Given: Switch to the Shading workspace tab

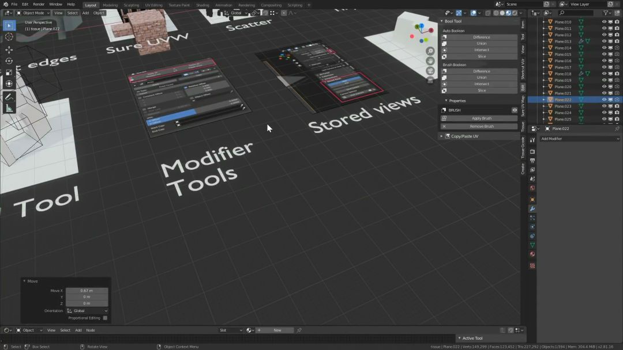Looking at the screenshot, I should (202, 5).
